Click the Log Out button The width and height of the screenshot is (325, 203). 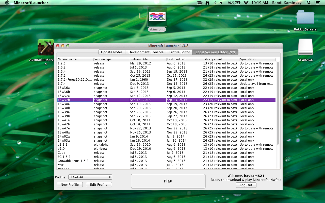(x=246, y=185)
